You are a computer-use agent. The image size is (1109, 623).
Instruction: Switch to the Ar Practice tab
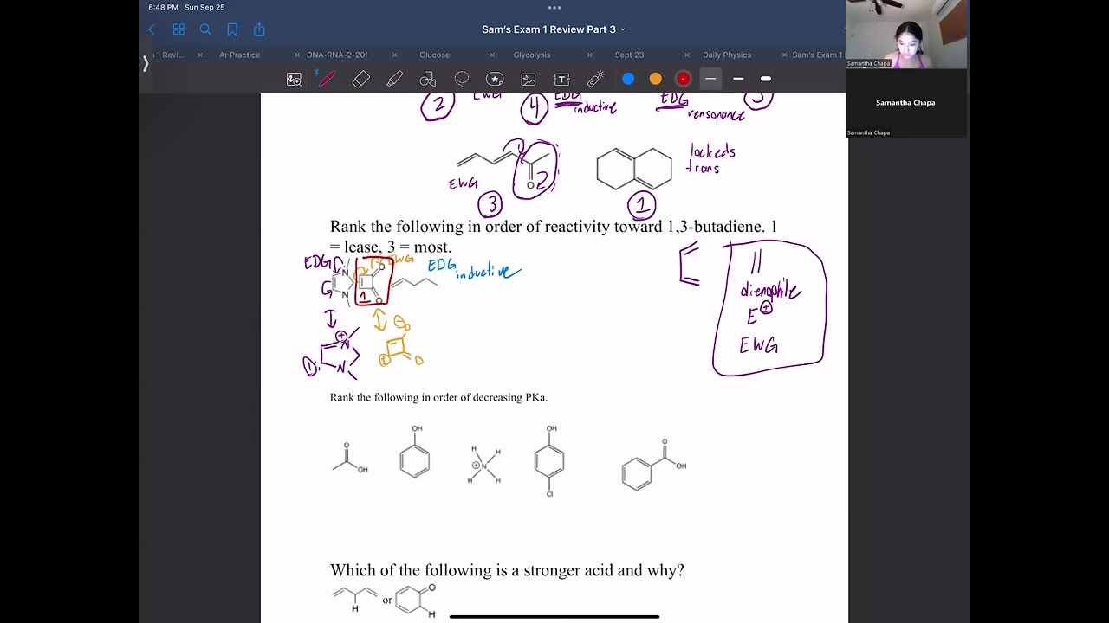point(239,55)
